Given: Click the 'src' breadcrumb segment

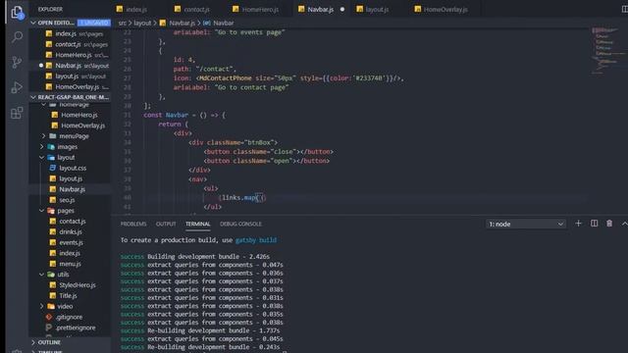Looking at the screenshot, I should coord(122,23).
